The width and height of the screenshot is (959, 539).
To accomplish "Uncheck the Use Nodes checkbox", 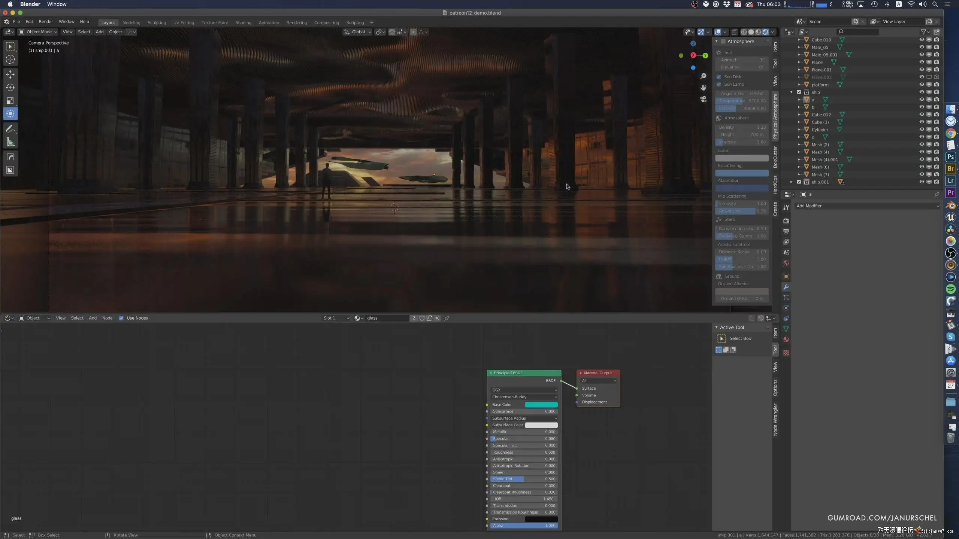I will 121,318.
